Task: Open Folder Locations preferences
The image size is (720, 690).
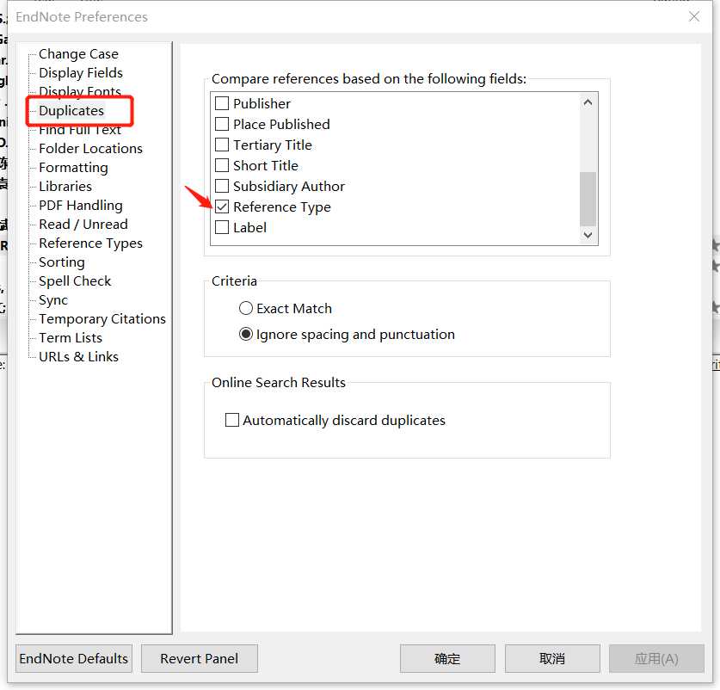Action: point(91,149)
